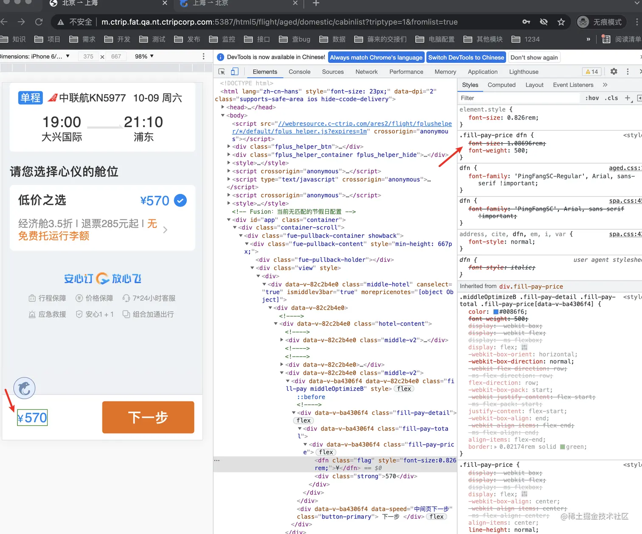
Task: Open the 查bug bookmark folder
Action: click(x=295, y=39)
